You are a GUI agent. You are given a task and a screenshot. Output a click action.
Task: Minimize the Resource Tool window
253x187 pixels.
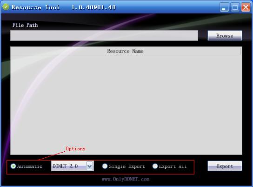coord(224,7)
